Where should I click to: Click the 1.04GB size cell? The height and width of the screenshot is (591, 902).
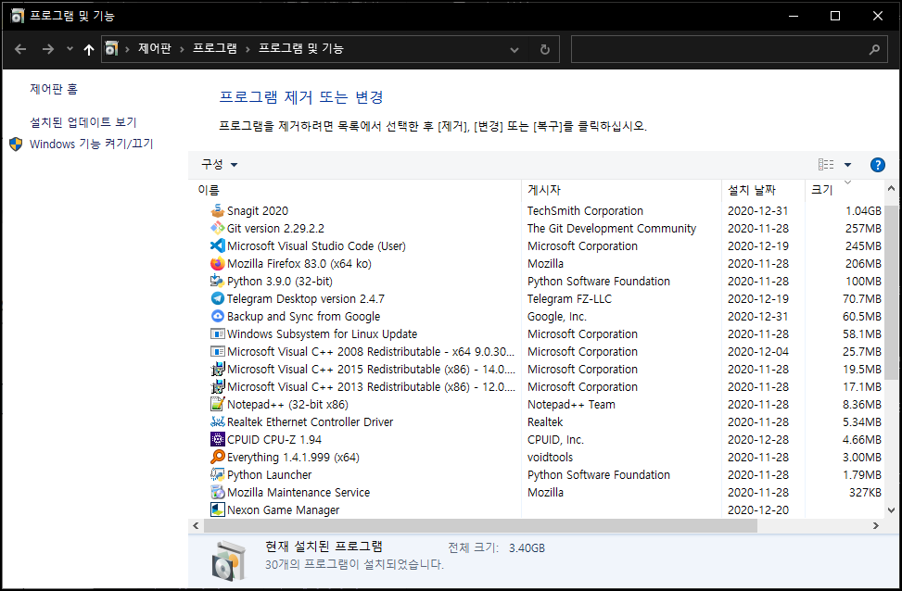click(863, 211)
